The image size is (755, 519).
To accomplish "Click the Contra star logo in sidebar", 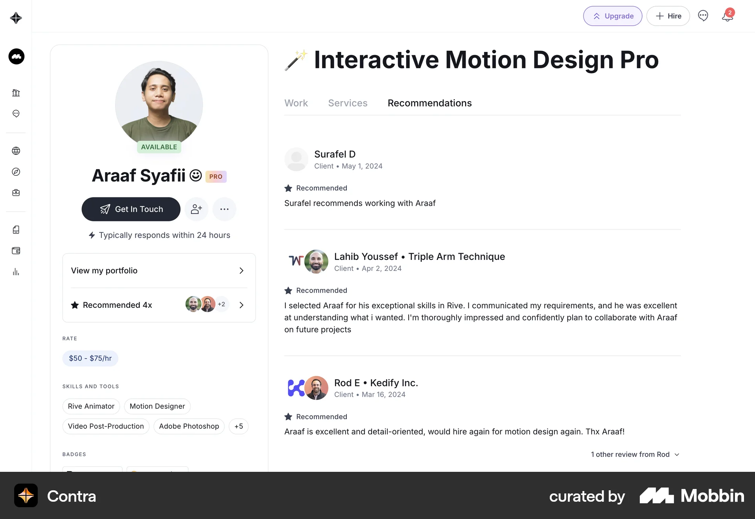I will [16, 18].
